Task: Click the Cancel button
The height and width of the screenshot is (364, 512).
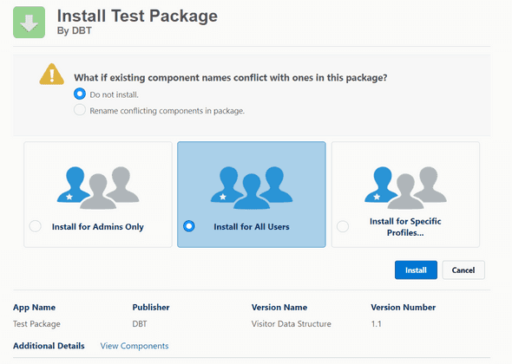Action: tap(463, 270)
